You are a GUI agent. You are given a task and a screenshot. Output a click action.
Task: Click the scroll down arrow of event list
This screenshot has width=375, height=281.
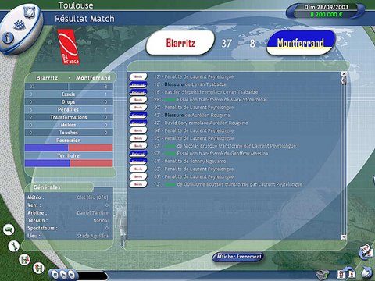coord(344,237)
